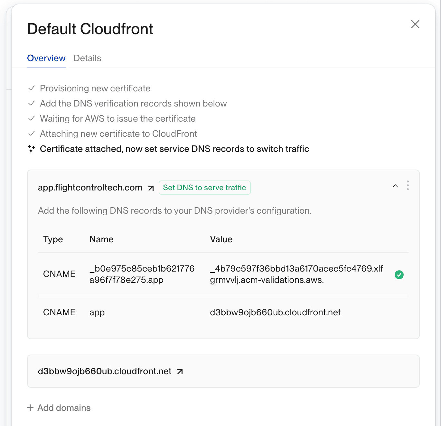The width and height of the screenshot is (441, 426).
Task: Open the three-dot domain options menu
Action: tap(408, 185)
